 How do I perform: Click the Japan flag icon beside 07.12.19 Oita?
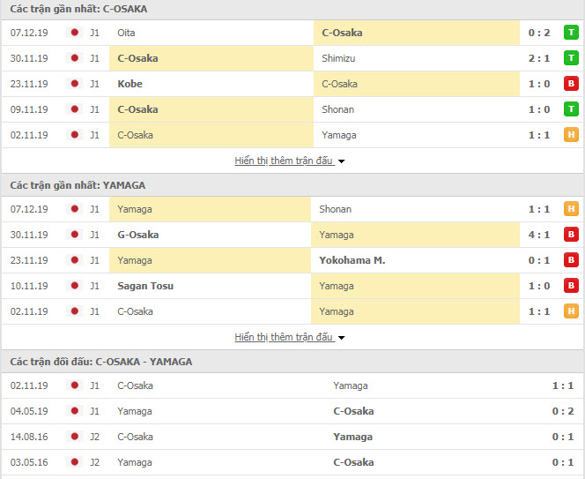(75, 33)
